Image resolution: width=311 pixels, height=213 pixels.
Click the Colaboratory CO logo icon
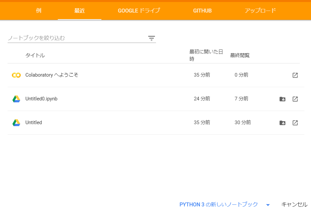[16, 75]
